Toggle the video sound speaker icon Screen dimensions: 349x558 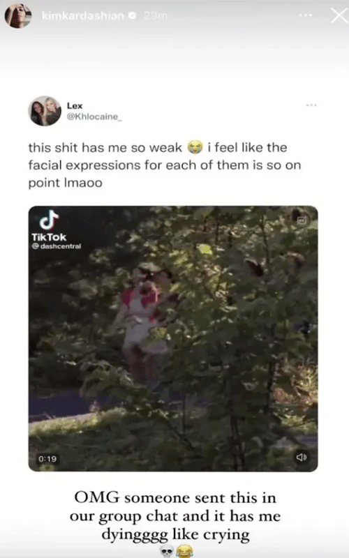coord(302,458)
